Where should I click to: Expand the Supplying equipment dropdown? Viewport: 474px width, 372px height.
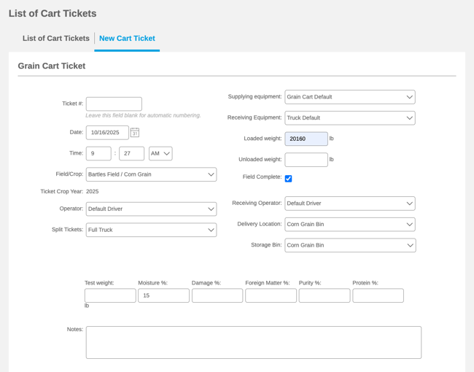pyautogui.click(x=349, y=97)
